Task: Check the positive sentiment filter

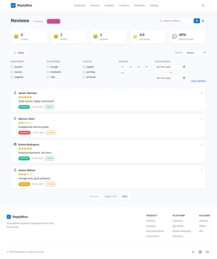Action: tap(12, 67)
